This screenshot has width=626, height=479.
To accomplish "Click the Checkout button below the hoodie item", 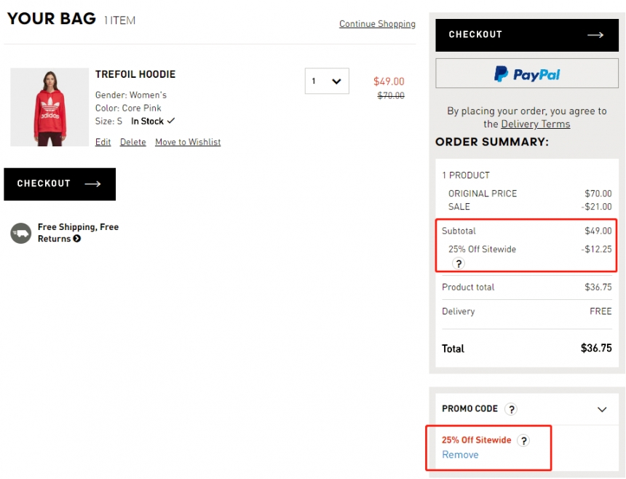I will point(60,184).
